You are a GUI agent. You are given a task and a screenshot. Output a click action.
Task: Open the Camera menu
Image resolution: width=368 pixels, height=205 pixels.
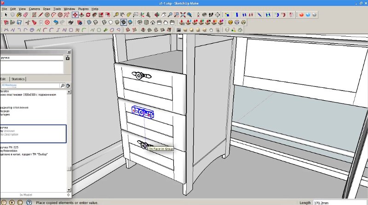point(34,9)
